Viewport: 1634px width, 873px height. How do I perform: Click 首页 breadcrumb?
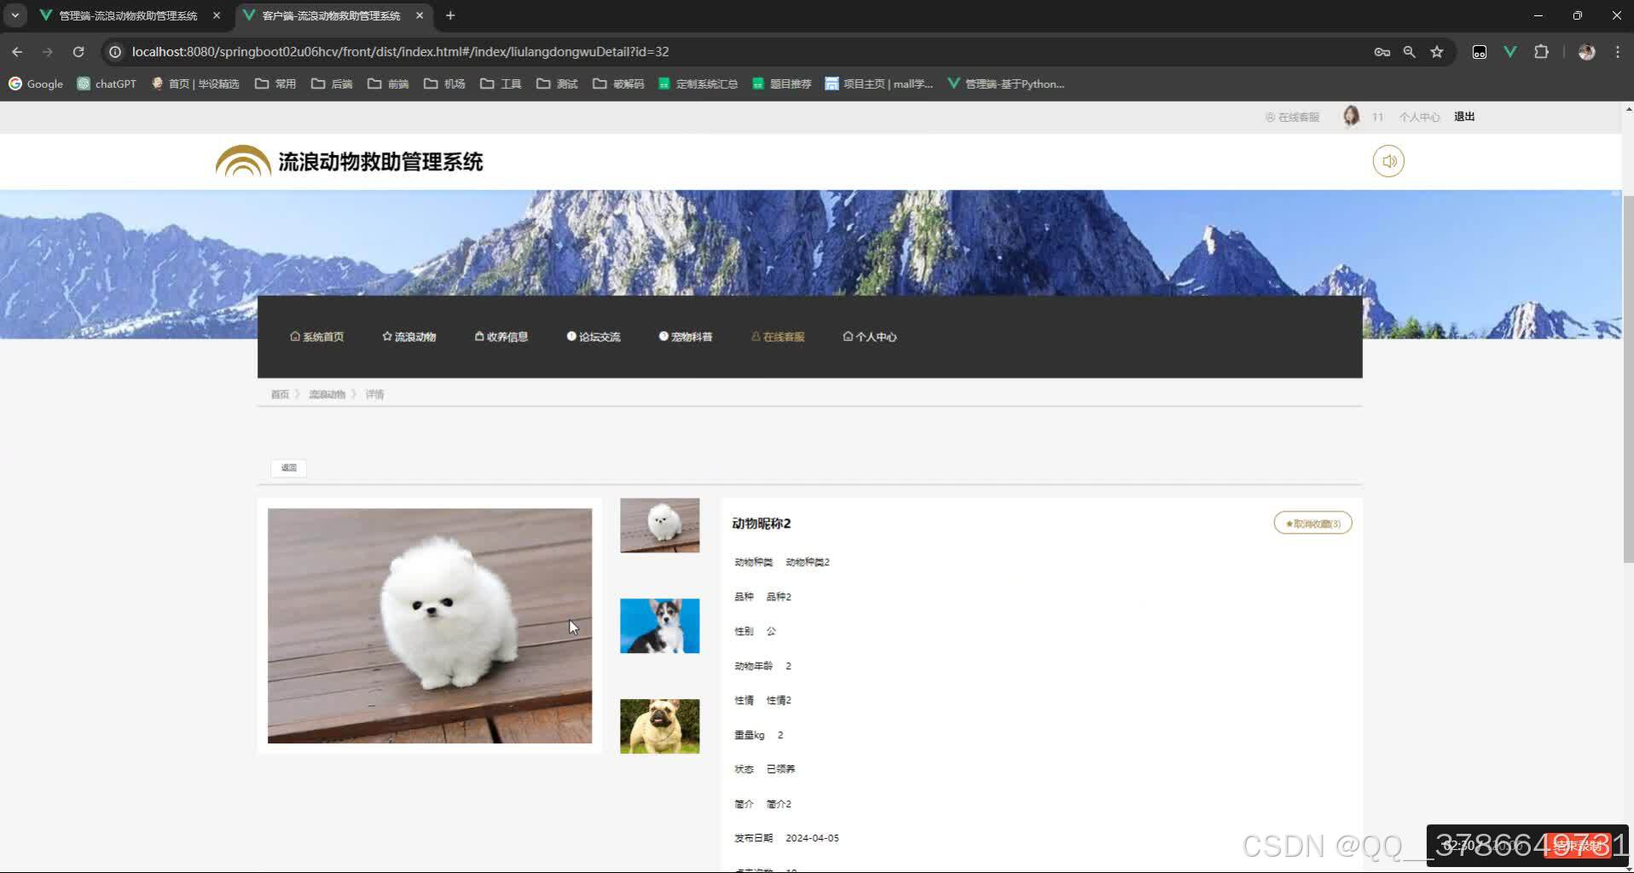click(280, 395)
